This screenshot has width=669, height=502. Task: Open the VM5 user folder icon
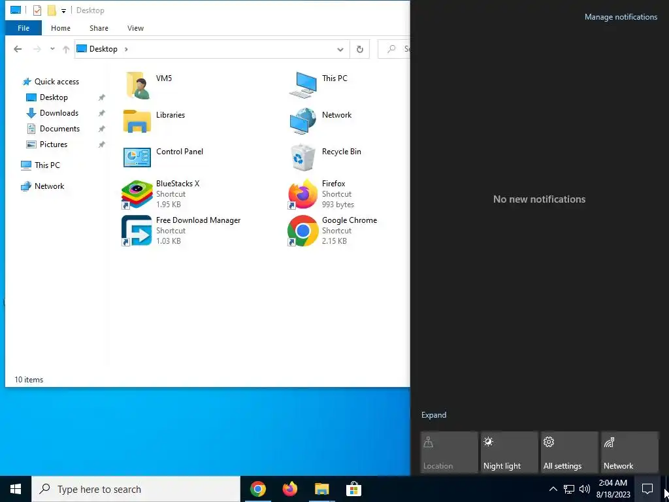137,84
